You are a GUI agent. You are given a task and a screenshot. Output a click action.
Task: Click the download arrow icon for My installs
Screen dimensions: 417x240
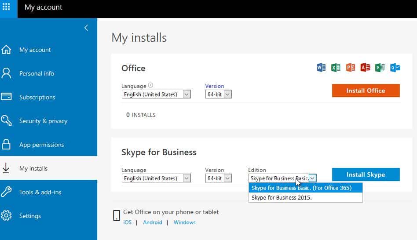[x=6, y=168]
